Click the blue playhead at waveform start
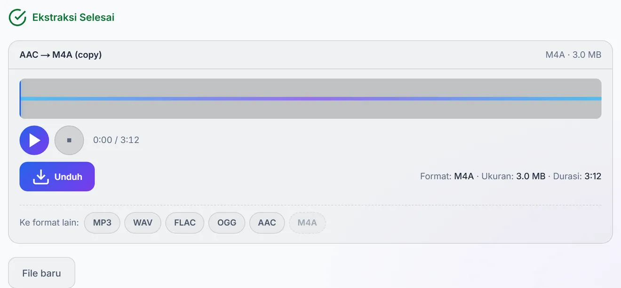Viewport: 621px width, 288px height. click(20, 99)
